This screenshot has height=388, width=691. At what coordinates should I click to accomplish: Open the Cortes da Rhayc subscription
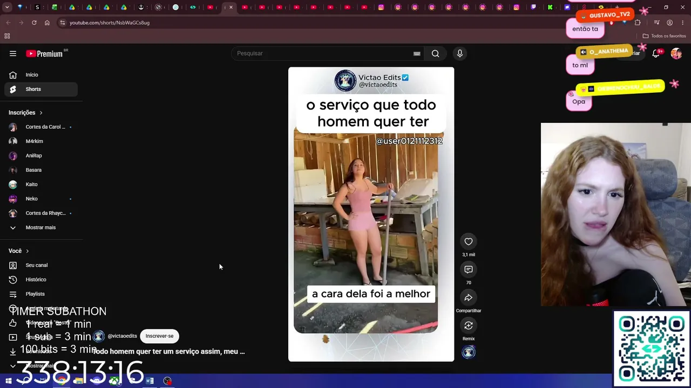point(41,213)
